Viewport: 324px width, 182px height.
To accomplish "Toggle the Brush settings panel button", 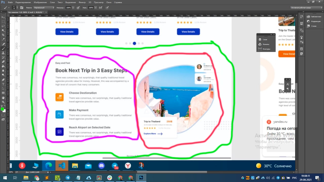I will pyautogui.click(x=22, y=8).
